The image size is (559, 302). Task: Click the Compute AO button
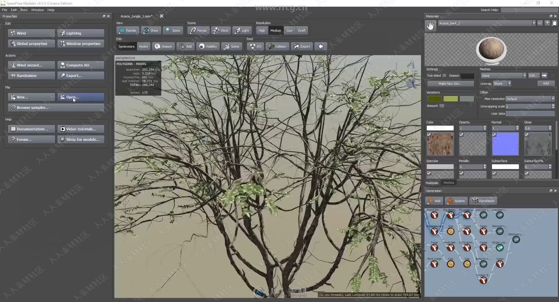(81, 65)
